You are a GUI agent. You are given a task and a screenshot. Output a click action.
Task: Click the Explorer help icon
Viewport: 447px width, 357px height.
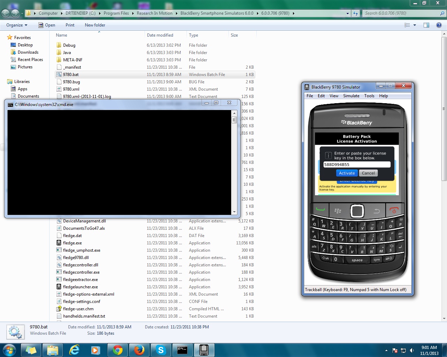point(439,25)
